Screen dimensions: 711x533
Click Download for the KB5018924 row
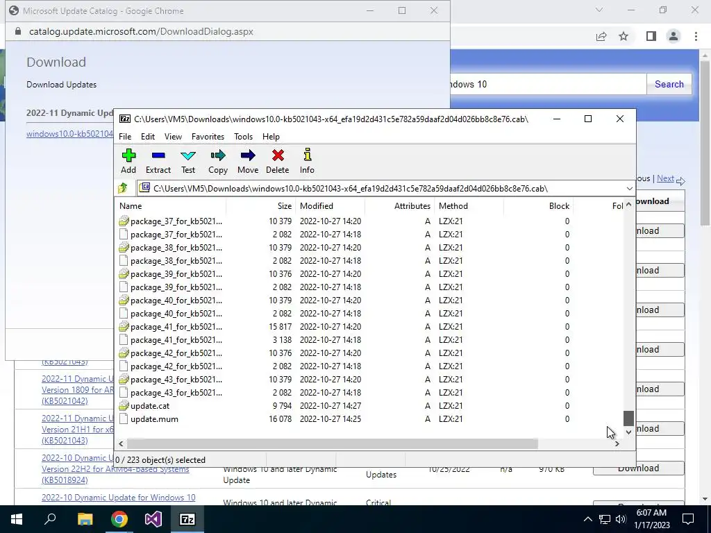pyautogui.click(x=639, y=468)
